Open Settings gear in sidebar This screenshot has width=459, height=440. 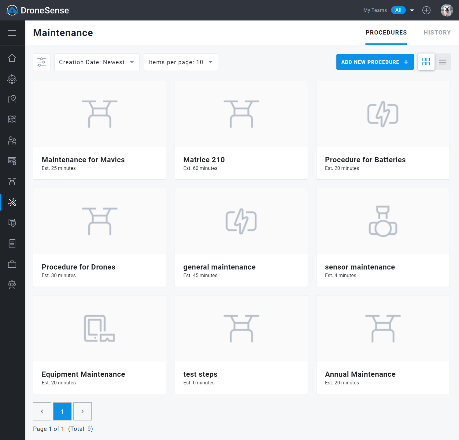pos(12,285)
